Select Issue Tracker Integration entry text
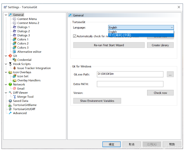The width and height of the screenshot is (186, 152). (x=34, y=68)
